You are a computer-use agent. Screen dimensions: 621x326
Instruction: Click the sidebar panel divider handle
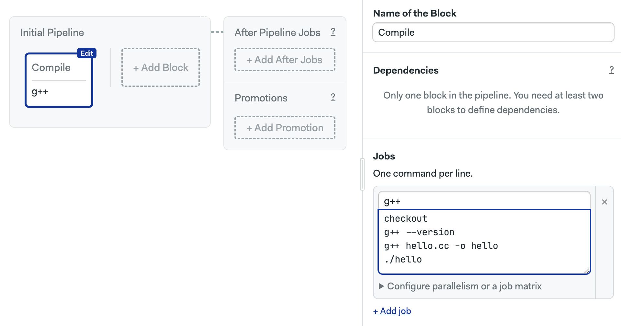362,174
